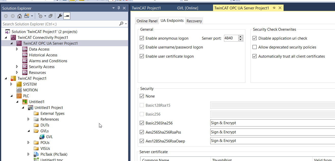The image size is (335, 161).
Task: Click the GVL globe file icon
Action: coord(42,137)
